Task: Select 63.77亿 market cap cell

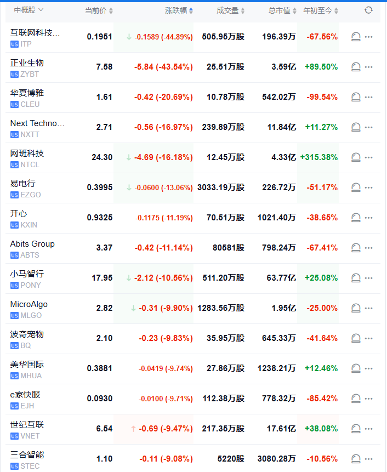Action: 281,278
